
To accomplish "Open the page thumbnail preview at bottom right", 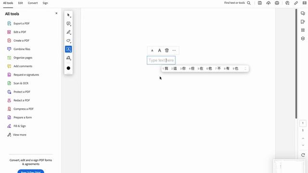I will pyautogui.click(x=289, y=166).
